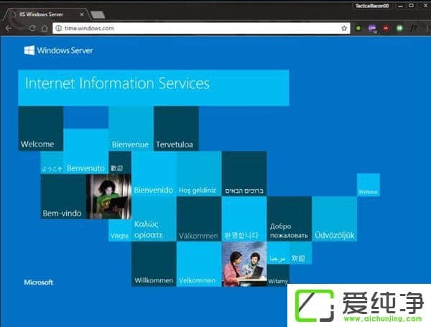The height and width of the screenshot is (327, 431).
Task: Click the Добро пожаловать tile
Action: 289,219
